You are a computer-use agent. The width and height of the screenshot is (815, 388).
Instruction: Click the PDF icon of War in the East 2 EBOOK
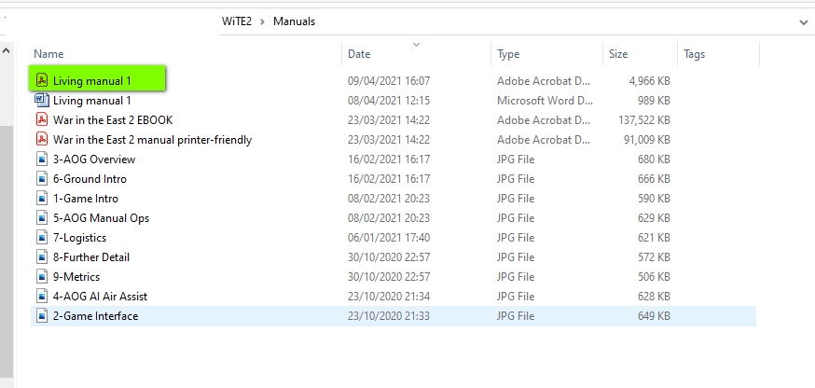click(x=42, y=119)
